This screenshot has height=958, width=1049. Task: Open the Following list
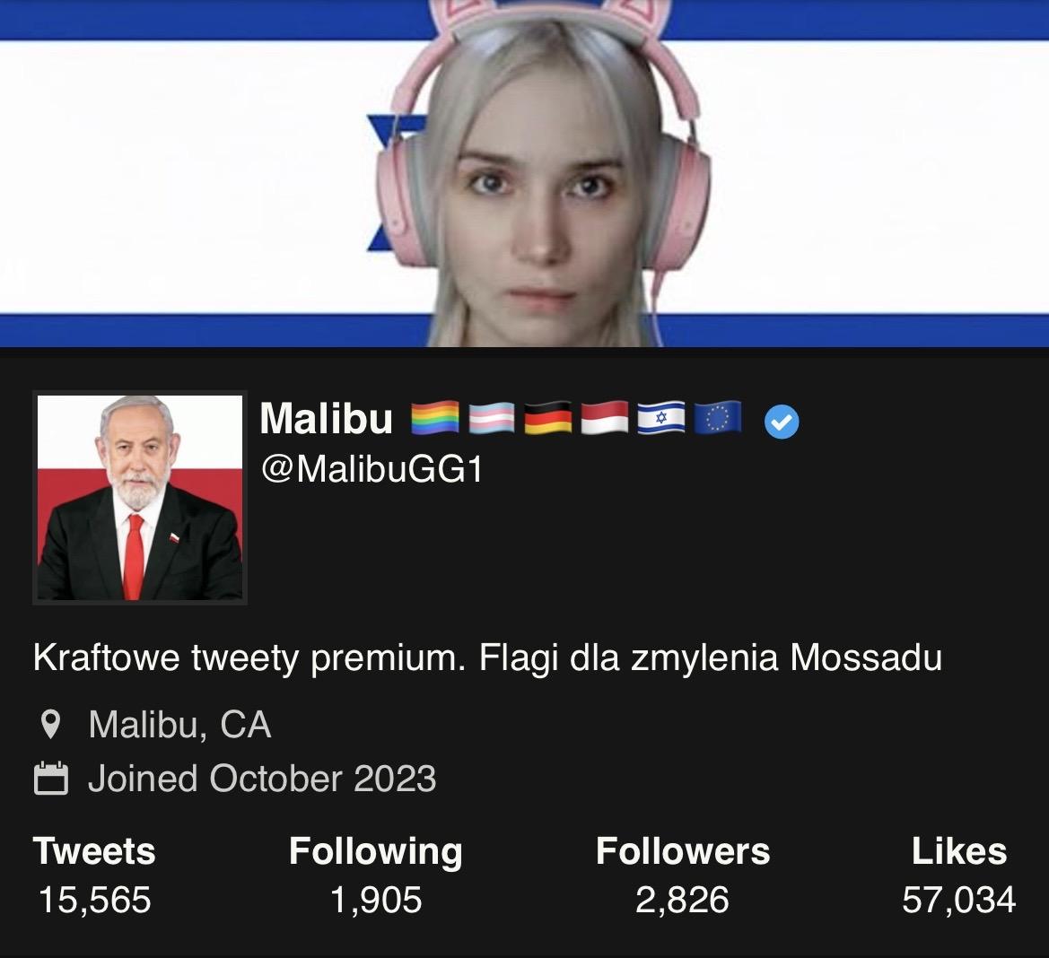click(376, 875)
